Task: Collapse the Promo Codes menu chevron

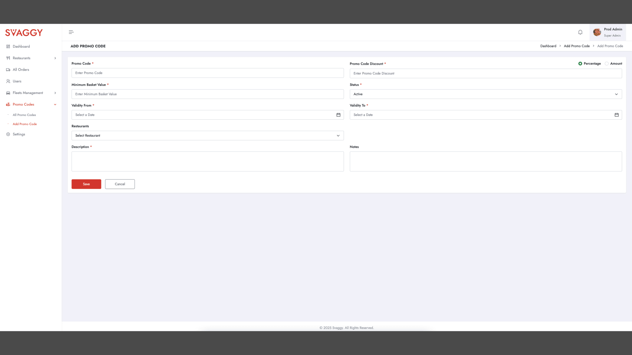Action: point(55,104)
